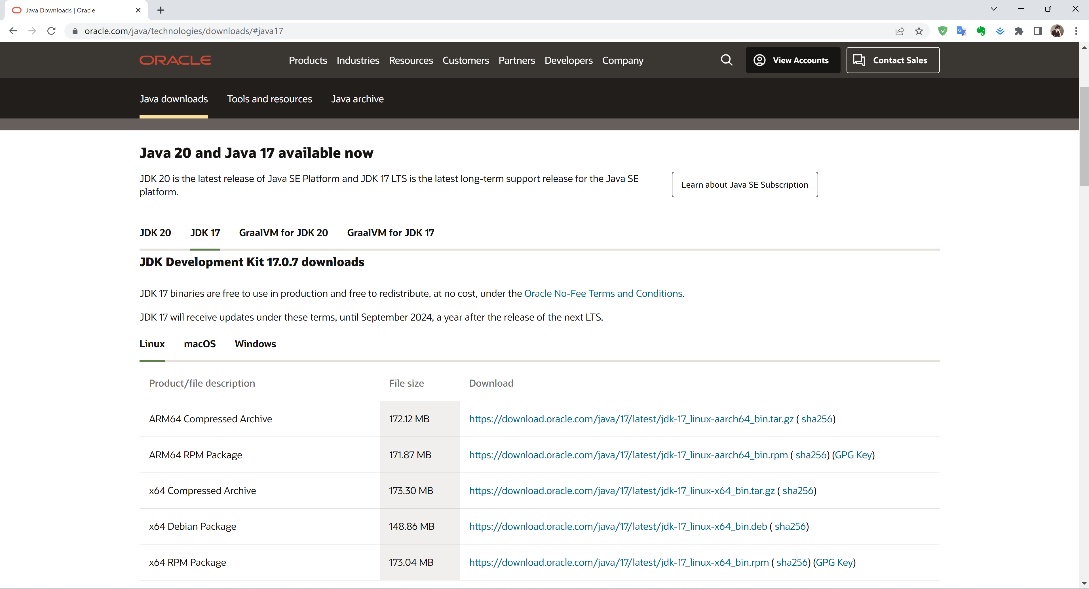
Task: Click the Oracle logo
Action: point(176,60)
